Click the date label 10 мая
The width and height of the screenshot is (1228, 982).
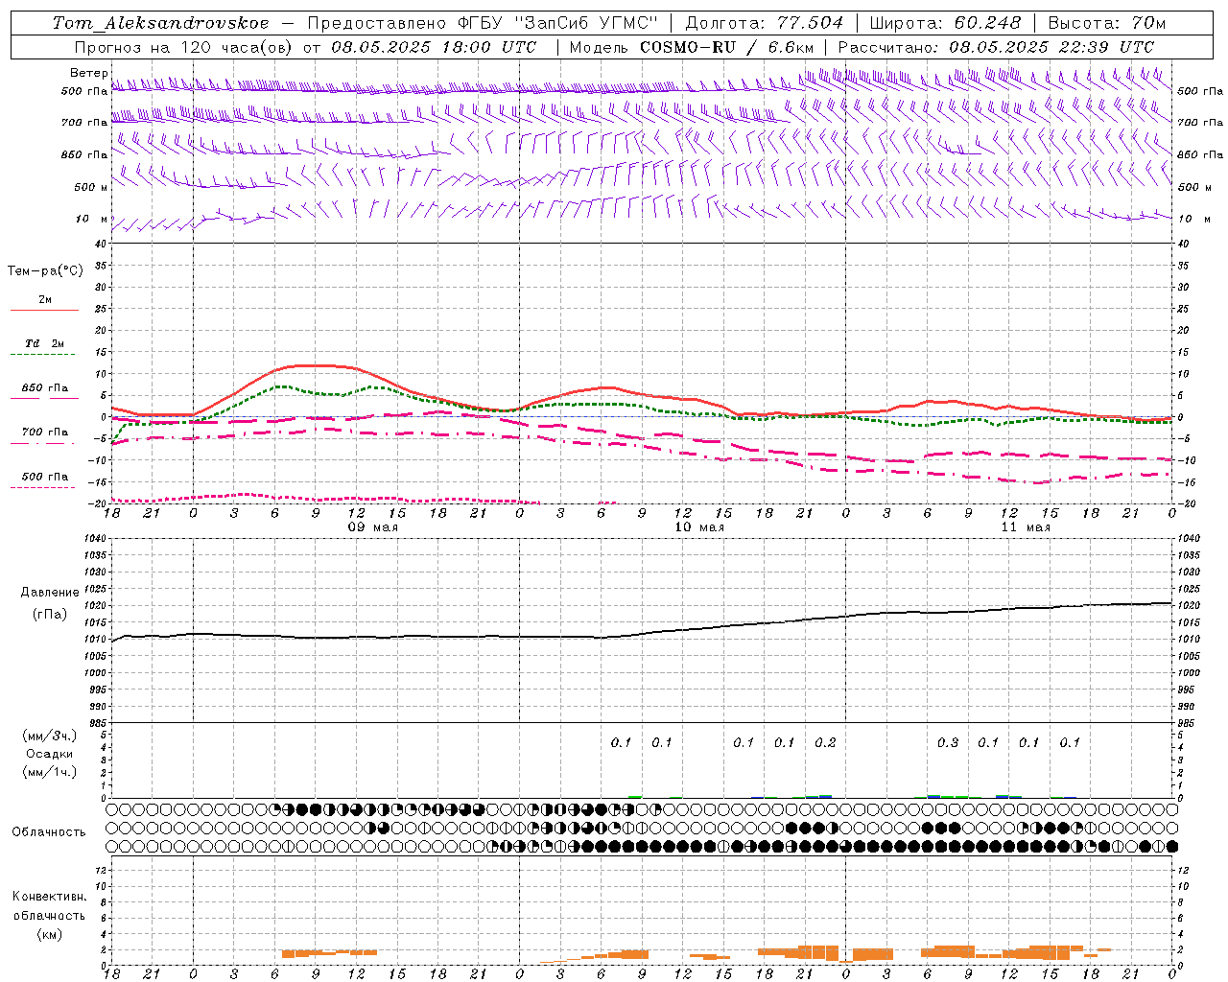(699, 527)
